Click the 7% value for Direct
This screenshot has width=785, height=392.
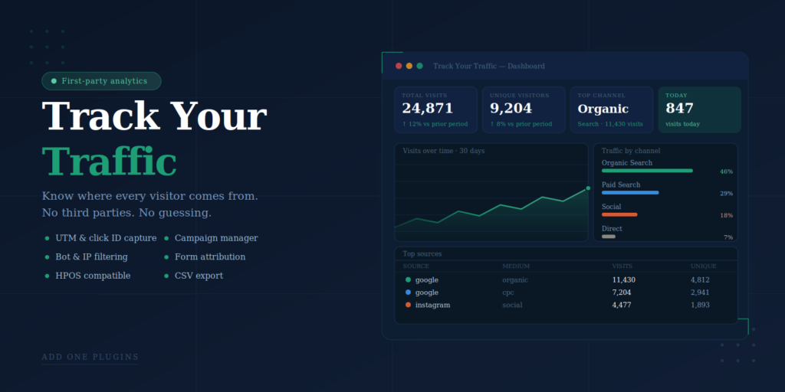728,237
